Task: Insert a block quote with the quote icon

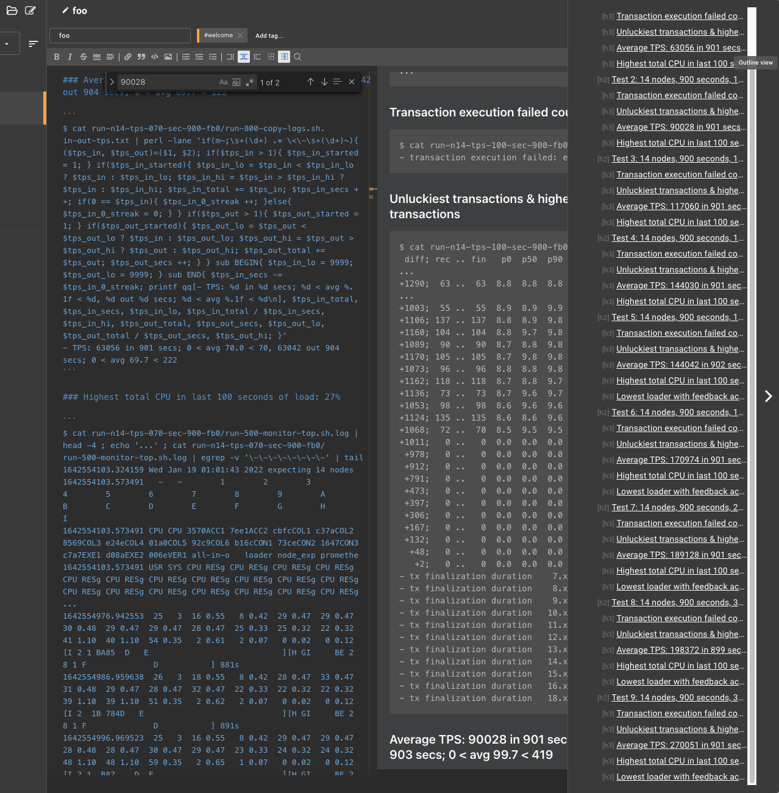Action: (x=141, y=57)
